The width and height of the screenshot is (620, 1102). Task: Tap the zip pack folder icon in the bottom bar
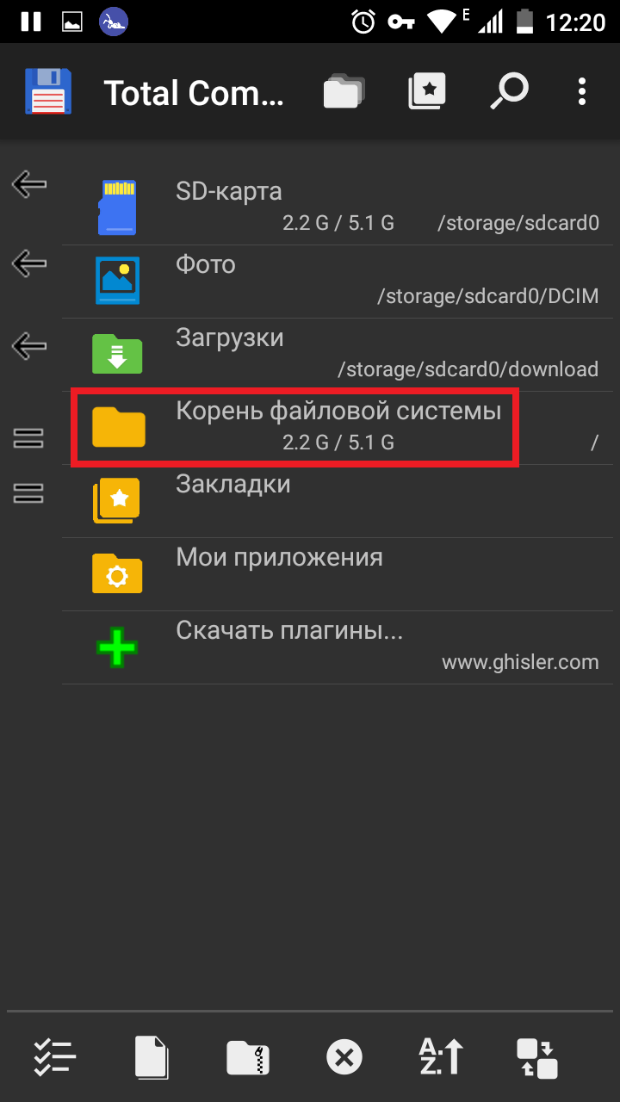pyautogui.click(x=248, y=1057)
